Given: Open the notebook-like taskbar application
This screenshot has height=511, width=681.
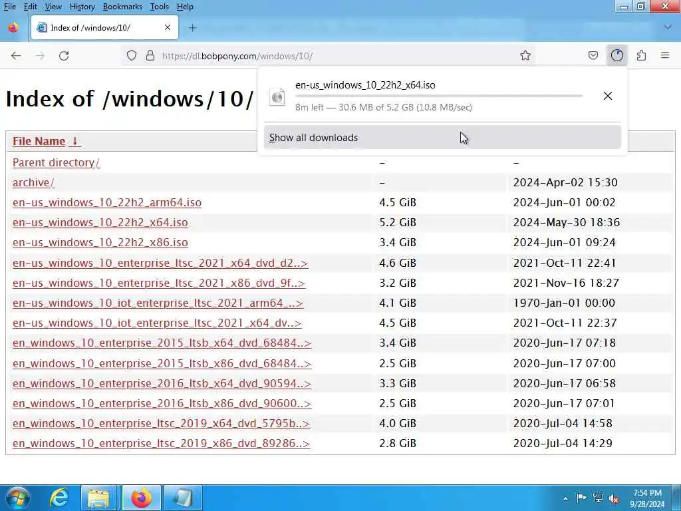Looking at the screenshot, I should [182, 498].
